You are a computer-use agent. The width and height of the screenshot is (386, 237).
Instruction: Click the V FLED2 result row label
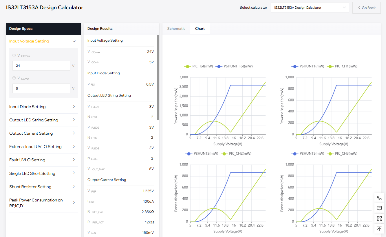coord(93,127)
